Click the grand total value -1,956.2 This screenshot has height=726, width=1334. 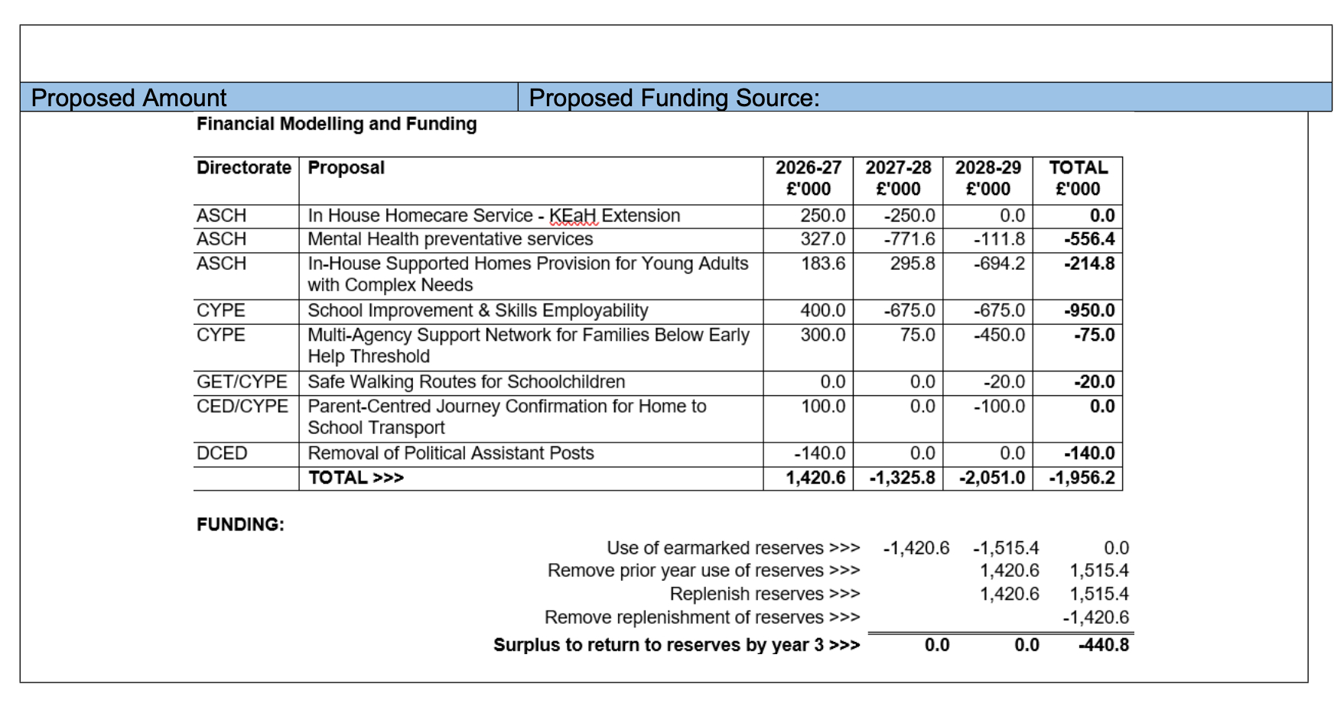pyautogui.click(x=1082, y=478)
